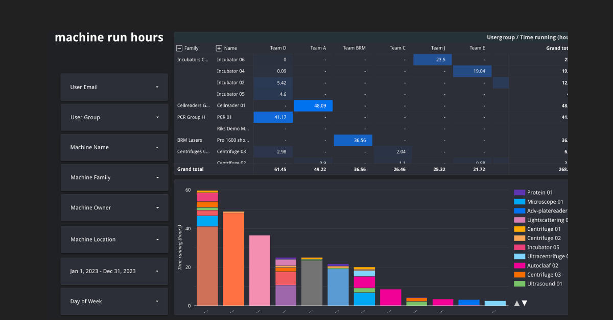
Task: Click the Protein 01 legend color swatch
Action: point(520,193)
